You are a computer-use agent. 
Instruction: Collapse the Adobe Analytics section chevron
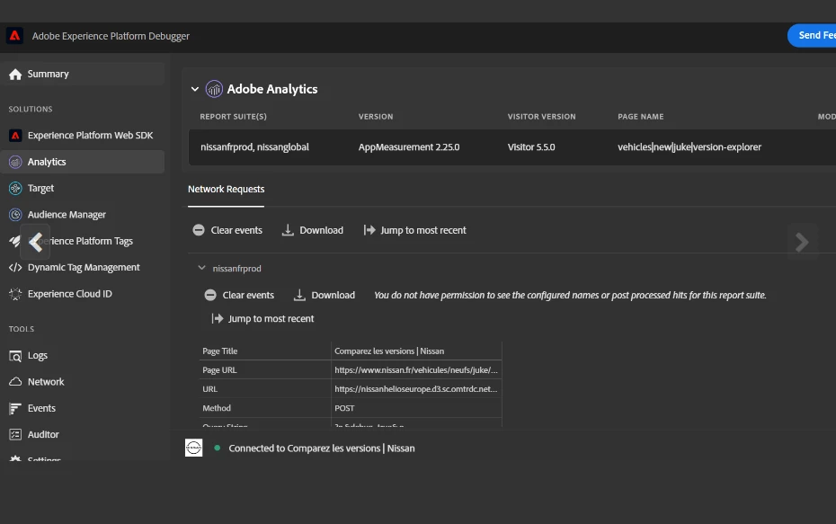195,89
